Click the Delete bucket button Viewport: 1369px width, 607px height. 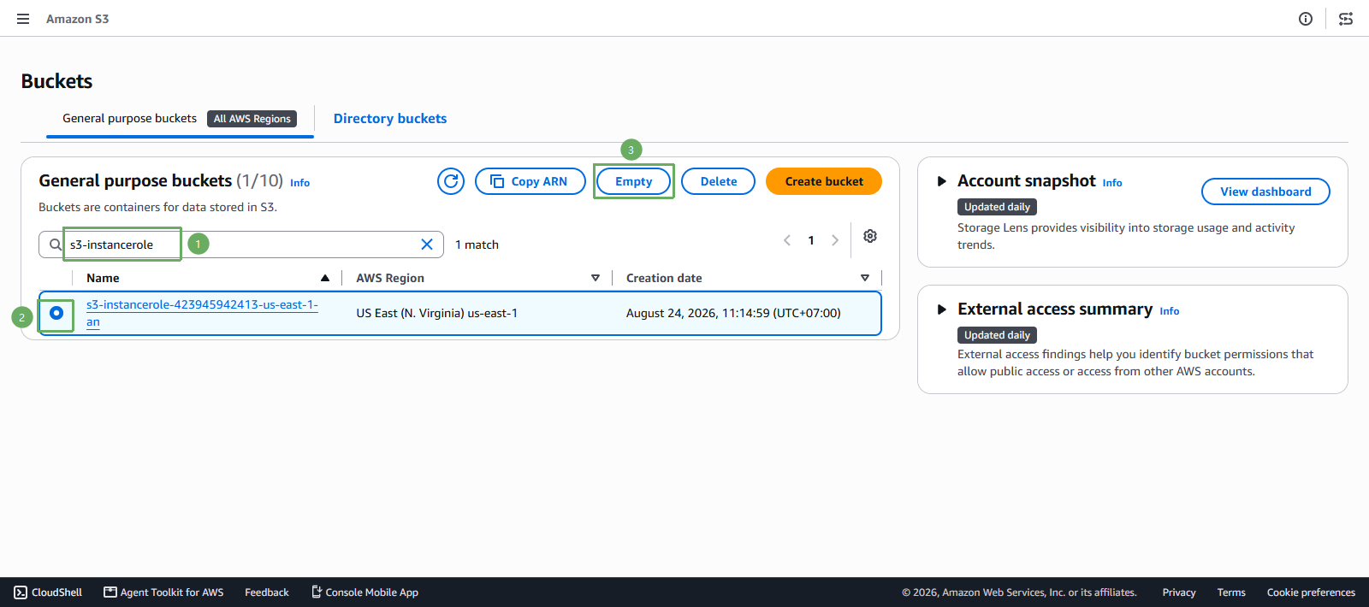click(719, 181)
